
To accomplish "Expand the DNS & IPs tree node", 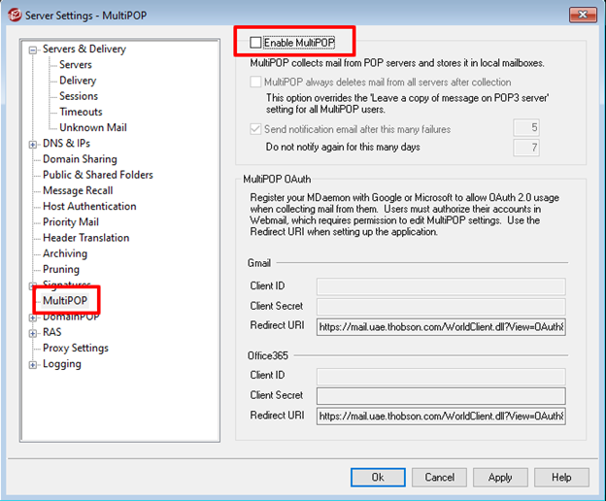I will coord(33,144).
